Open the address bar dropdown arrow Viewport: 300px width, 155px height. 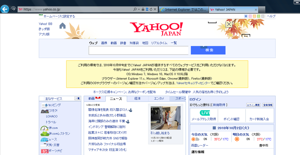tap(139, 9)
